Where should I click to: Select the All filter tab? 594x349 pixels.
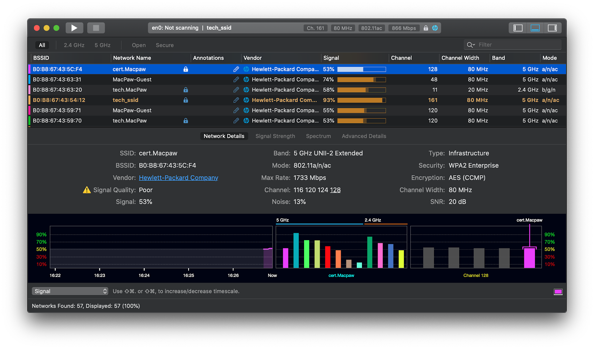click(x=42, y=45)
